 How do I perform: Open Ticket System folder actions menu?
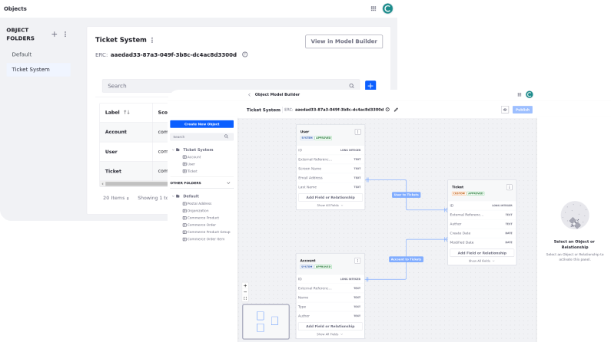152,40
